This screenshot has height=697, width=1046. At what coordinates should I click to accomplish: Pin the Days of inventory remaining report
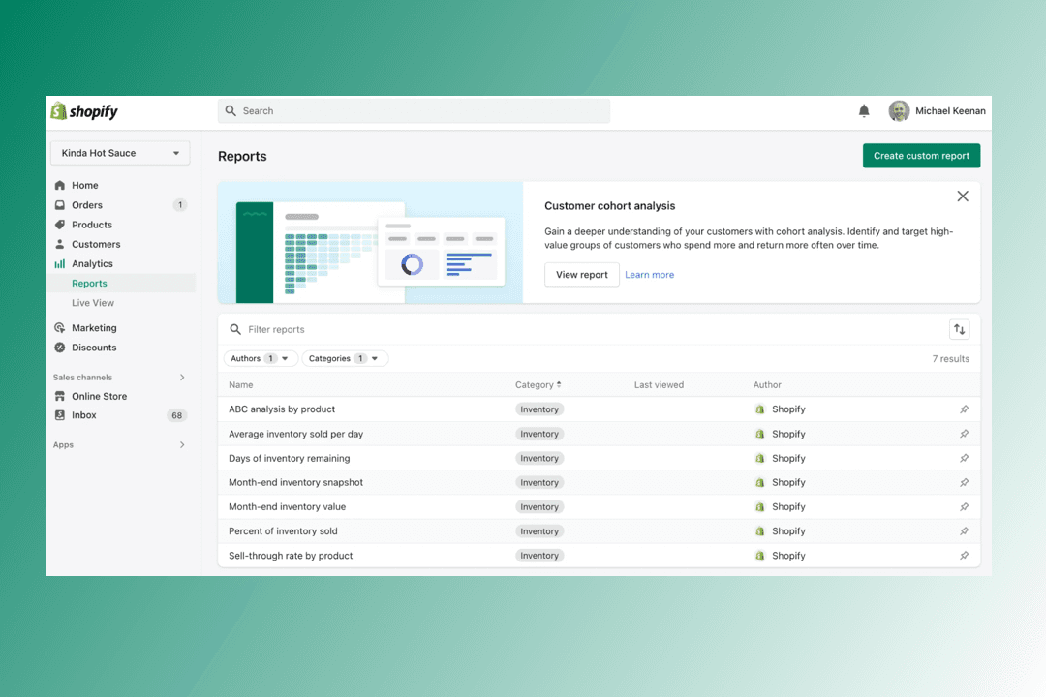click(964, 458)
